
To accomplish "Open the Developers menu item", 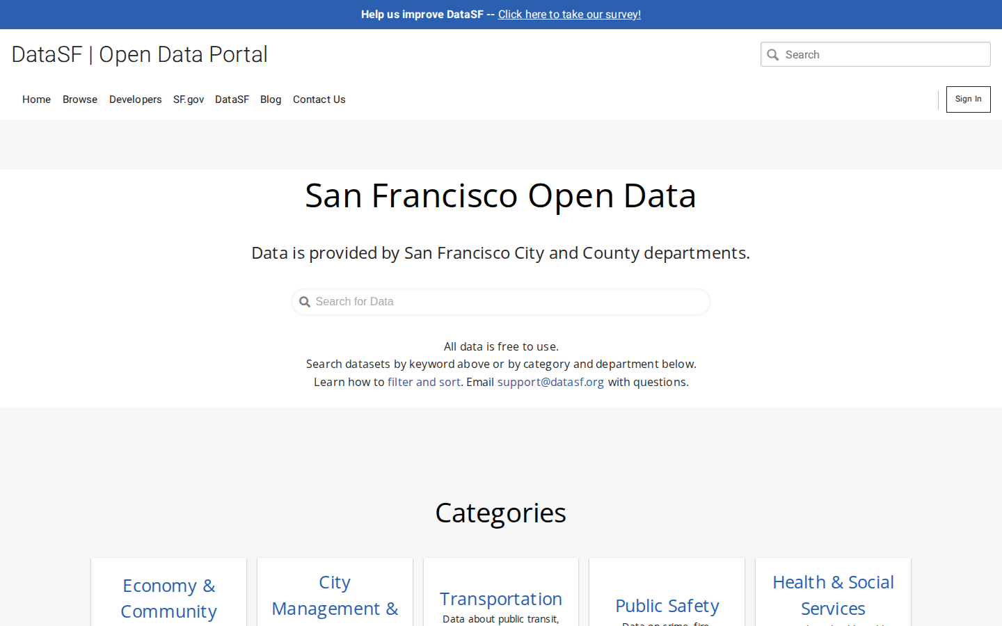I will pos(136,99).
